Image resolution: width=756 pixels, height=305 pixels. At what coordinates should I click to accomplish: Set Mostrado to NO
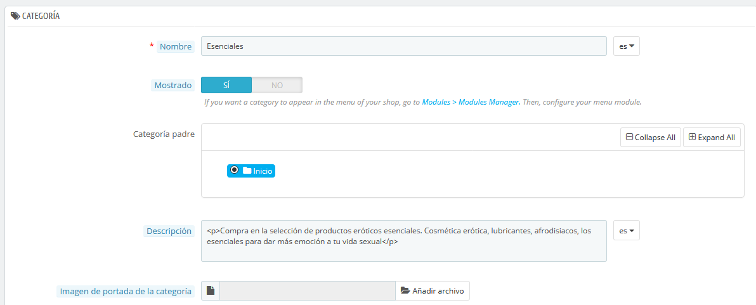pyautogui.click(x=277, y=85)
